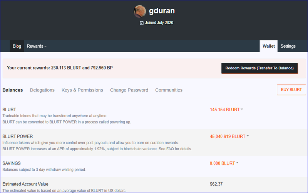
Task: Expand the 0.000 BLURT savings dropdown
Action: point(224,163)
